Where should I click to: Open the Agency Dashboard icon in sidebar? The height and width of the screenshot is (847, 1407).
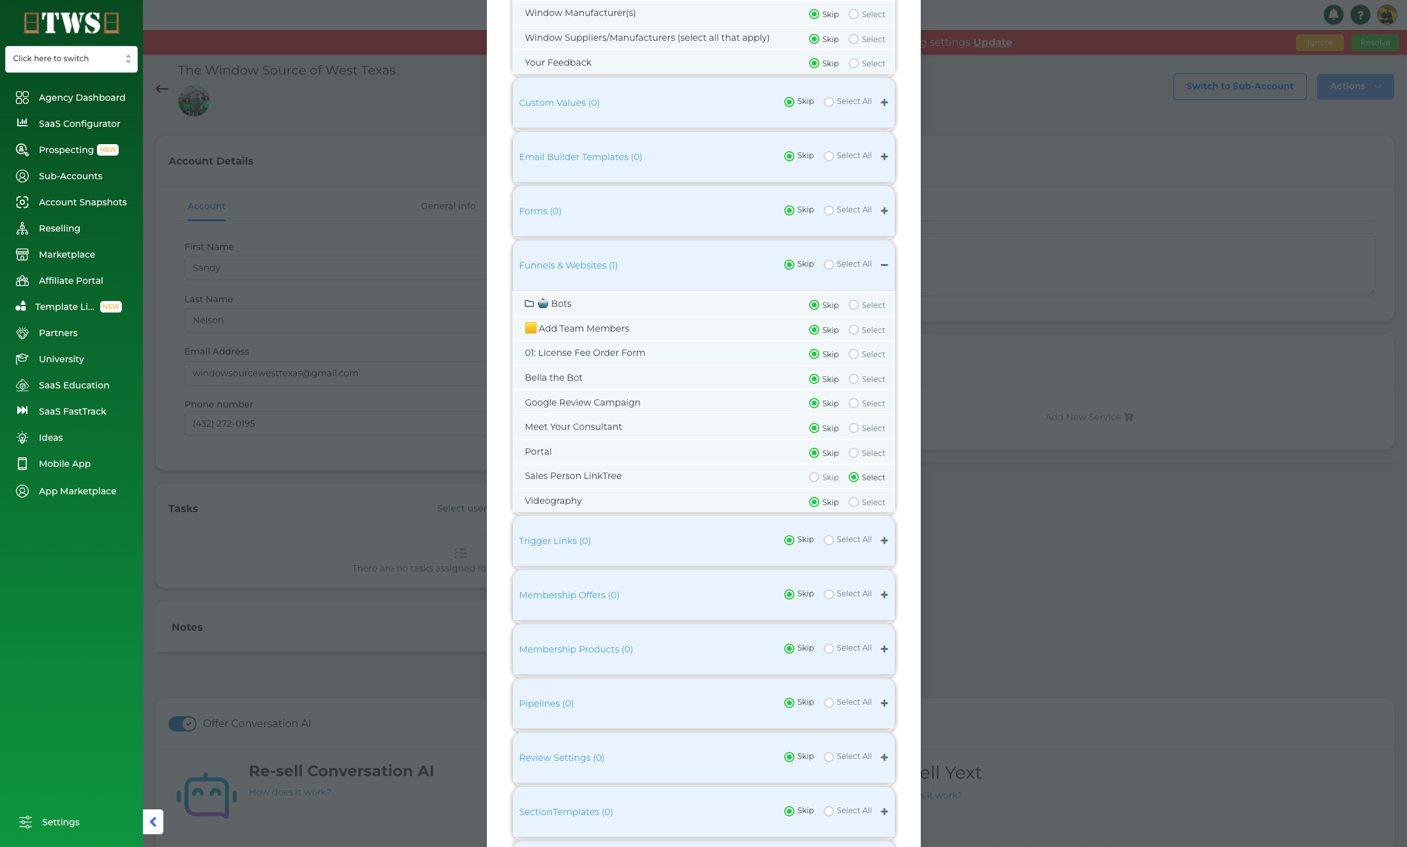click(22, 98)
